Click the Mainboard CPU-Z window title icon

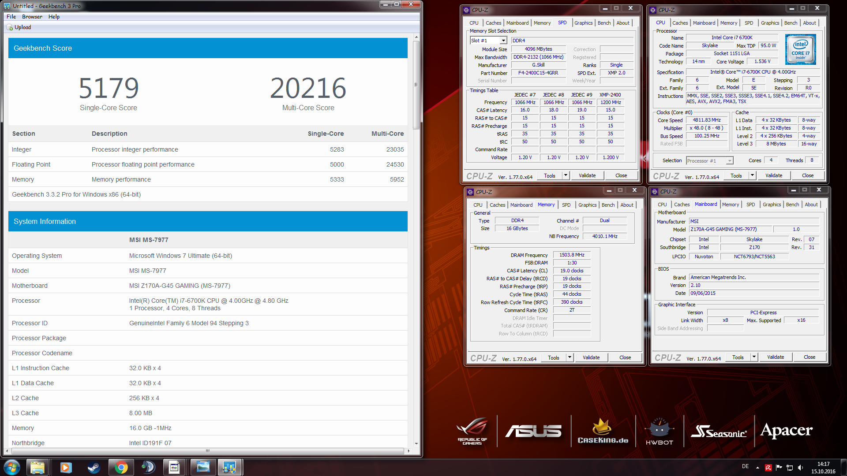tap(655, 191)
